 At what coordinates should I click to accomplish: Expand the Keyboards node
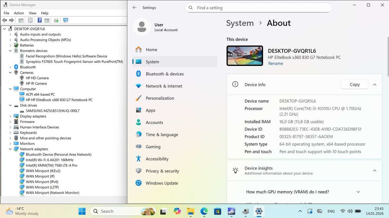point(10,133)
